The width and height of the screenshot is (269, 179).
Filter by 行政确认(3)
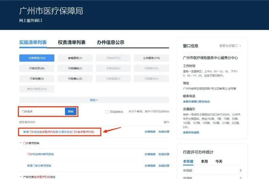point(75,79)
